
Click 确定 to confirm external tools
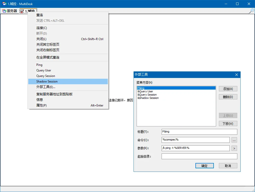(205, 166)
